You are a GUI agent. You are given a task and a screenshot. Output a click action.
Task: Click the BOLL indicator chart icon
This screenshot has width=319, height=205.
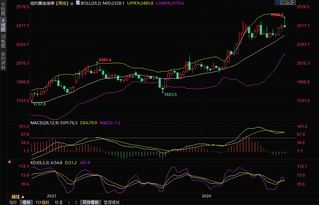pyautogui.click(x=78, y=3)
